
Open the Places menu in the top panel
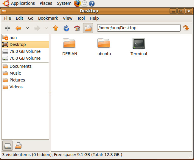tap(46, 3)
